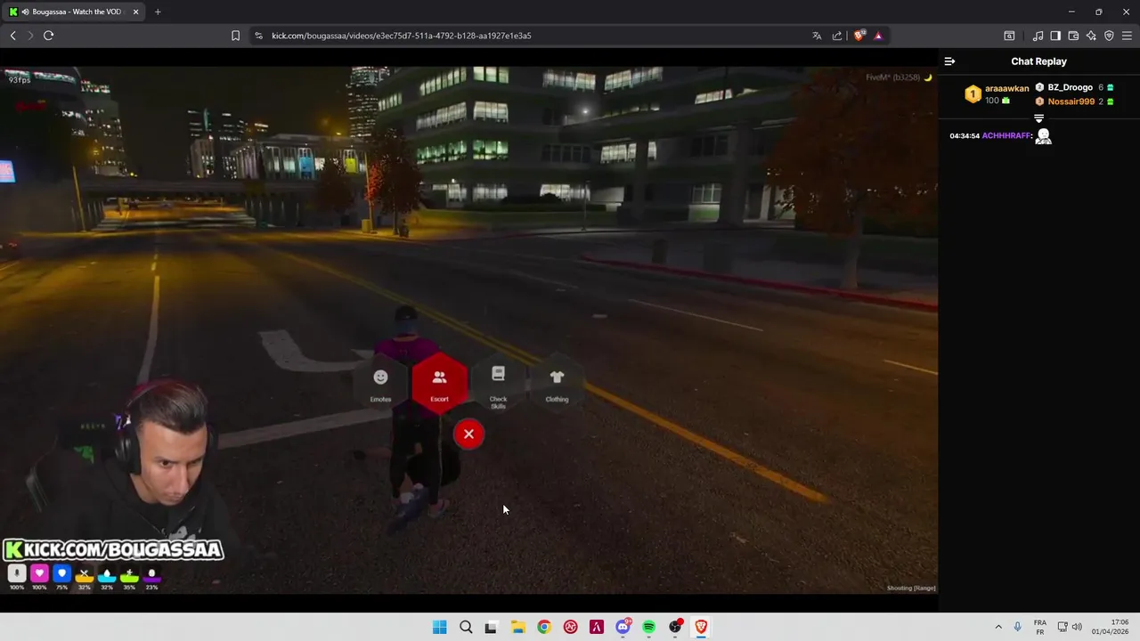Open the media playlist music icon
Viewport: 1140px width, 641px height.
pos(1038,36)
